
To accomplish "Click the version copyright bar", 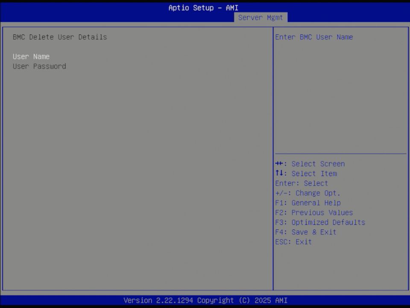I will pos(205,300).
